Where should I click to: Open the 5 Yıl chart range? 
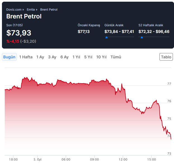88,57
